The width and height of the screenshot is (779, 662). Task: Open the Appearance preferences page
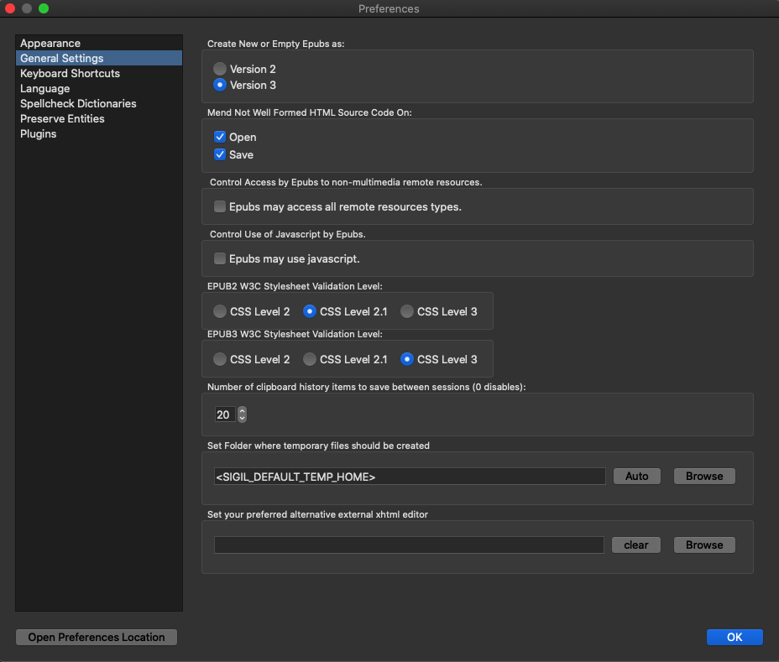pyautogui.click(x=50, y=43)
